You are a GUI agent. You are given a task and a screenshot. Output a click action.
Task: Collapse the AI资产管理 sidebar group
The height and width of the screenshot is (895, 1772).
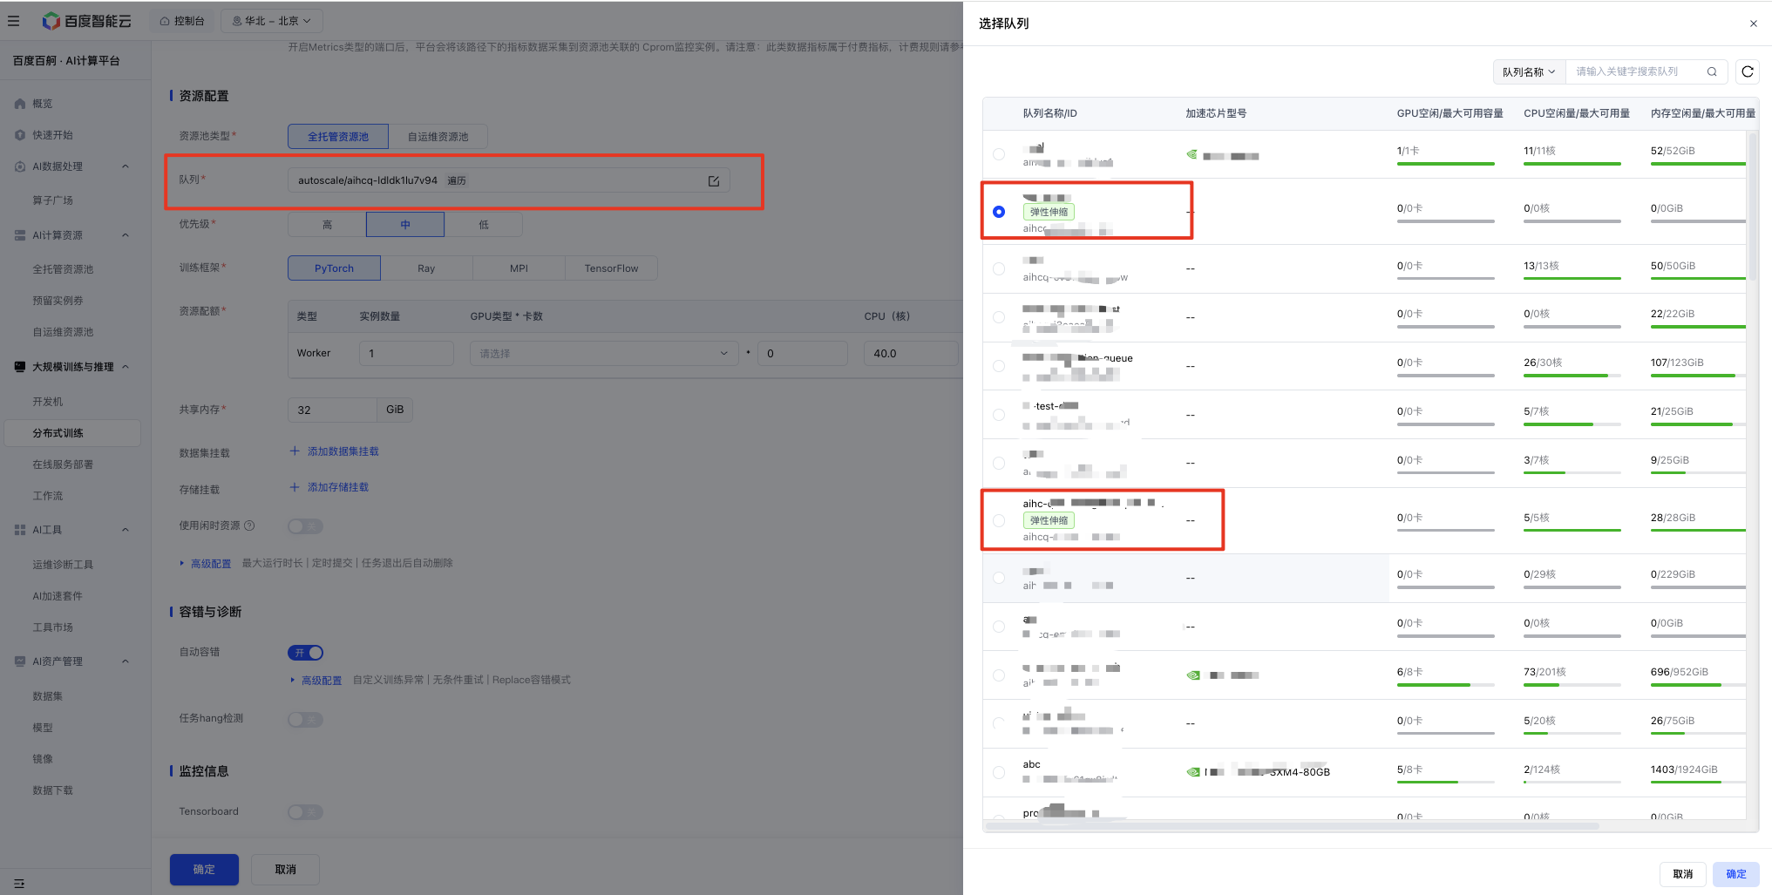point(126,661)
